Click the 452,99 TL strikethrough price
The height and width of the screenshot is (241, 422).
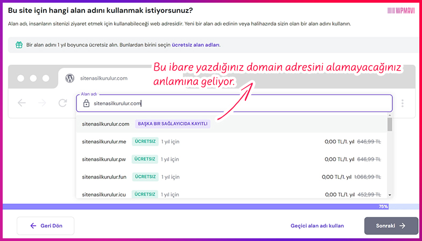click(369, 194)
